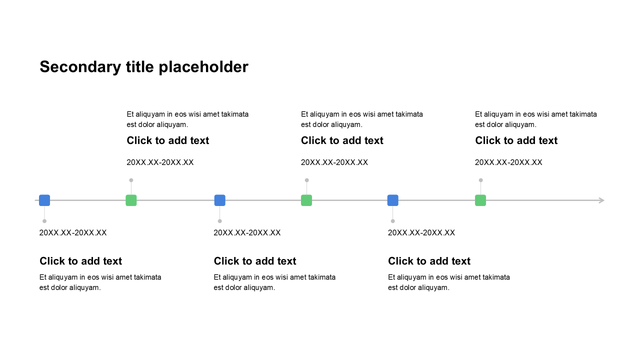This screenshot has width=640, height=360.
Task: Select the gray dot below first blue marker
Action: click(x=44, y=221)
